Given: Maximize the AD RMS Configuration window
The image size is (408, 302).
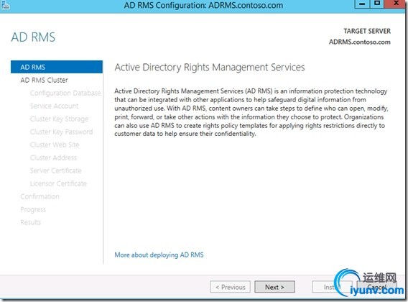Looking at the screenshot, I should click(x=377, y=4).
